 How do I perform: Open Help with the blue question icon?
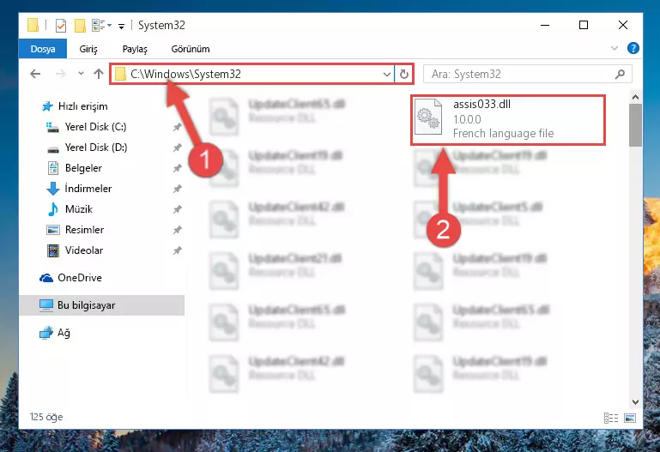point(633,48)
